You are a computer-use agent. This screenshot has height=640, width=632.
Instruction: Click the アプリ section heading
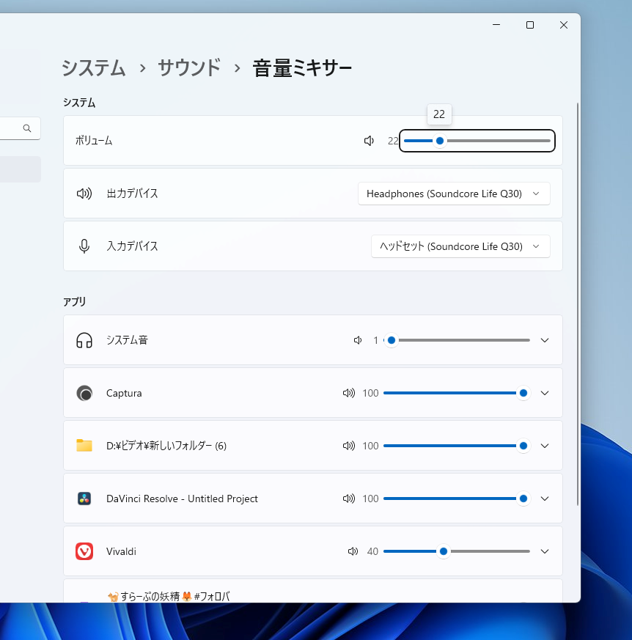tap(74, 301)
